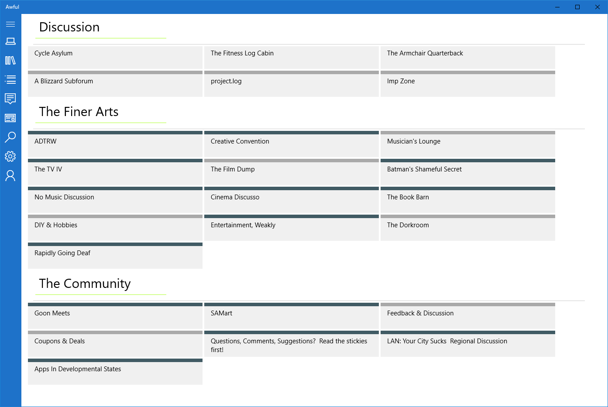608x407 pixels.
Task: Open the Creative Convention forum
Action: pyautogui.click(x=292, y=144)
